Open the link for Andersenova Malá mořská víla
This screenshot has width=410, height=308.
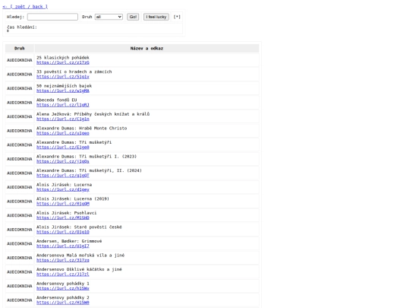pyautogui.click(x=63, y=260)
